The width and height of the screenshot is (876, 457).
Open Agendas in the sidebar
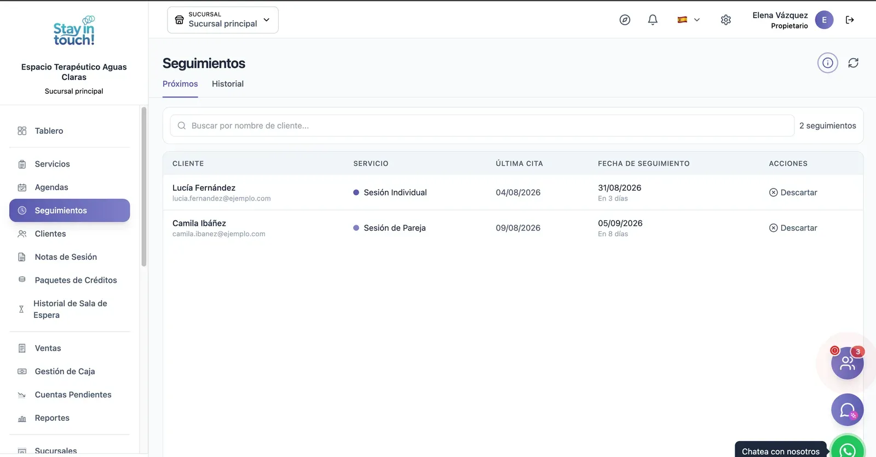(70, 187)
